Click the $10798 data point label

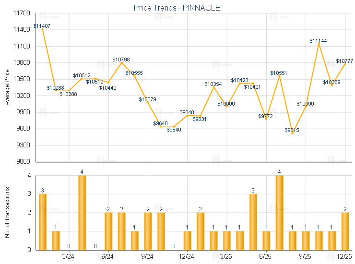(121, 60)
